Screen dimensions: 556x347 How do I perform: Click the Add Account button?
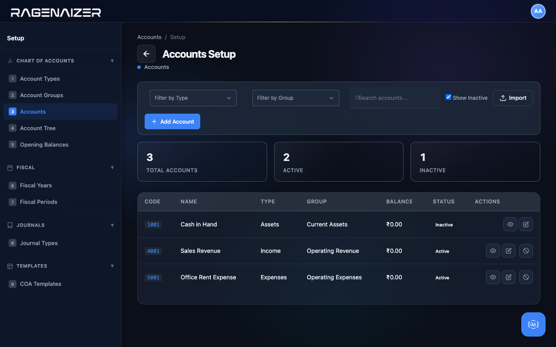pos(172,121)
